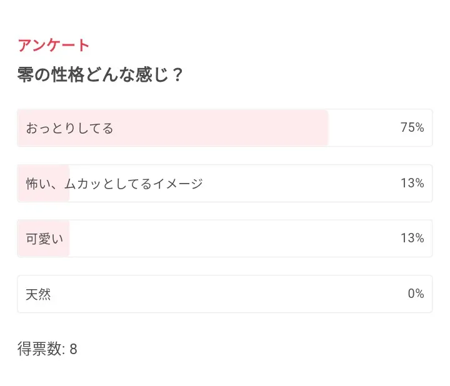The image size is (450, 386).
Task: Click the 13% beside the 可愛い option
Action: [x=412, y=238]
